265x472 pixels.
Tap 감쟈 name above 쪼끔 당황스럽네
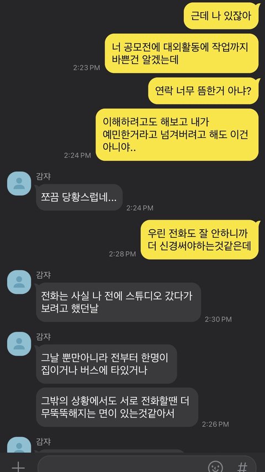[44, 176]
